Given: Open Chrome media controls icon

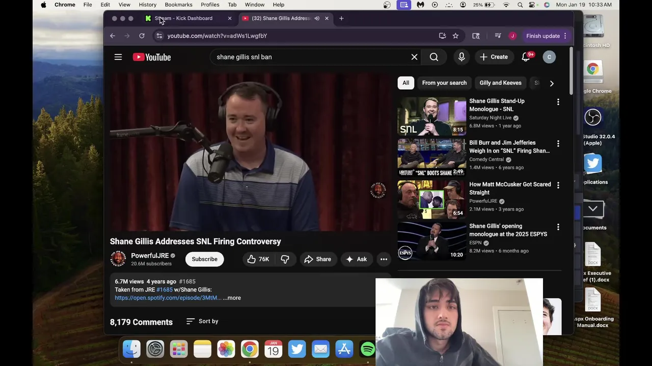Looking at the screenshot, I should click(498, 36).
